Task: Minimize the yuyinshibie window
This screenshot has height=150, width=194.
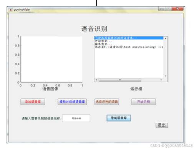Action: (x=162, y=9)
